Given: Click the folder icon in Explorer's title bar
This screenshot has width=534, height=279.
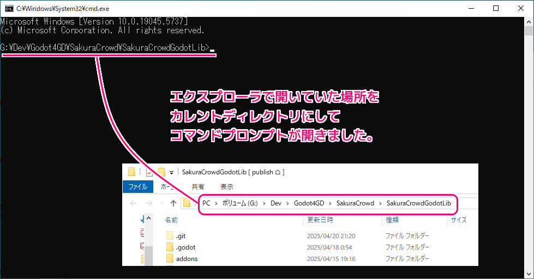Looking at the screenshot, I should (131, 172).
